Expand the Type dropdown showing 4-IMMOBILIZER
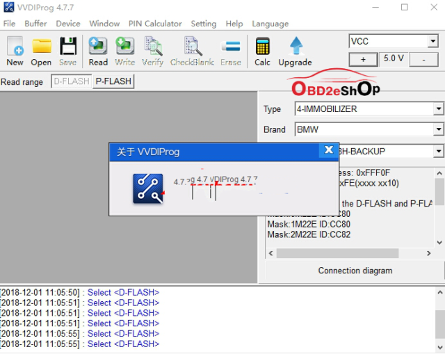 tap(439, 108)
